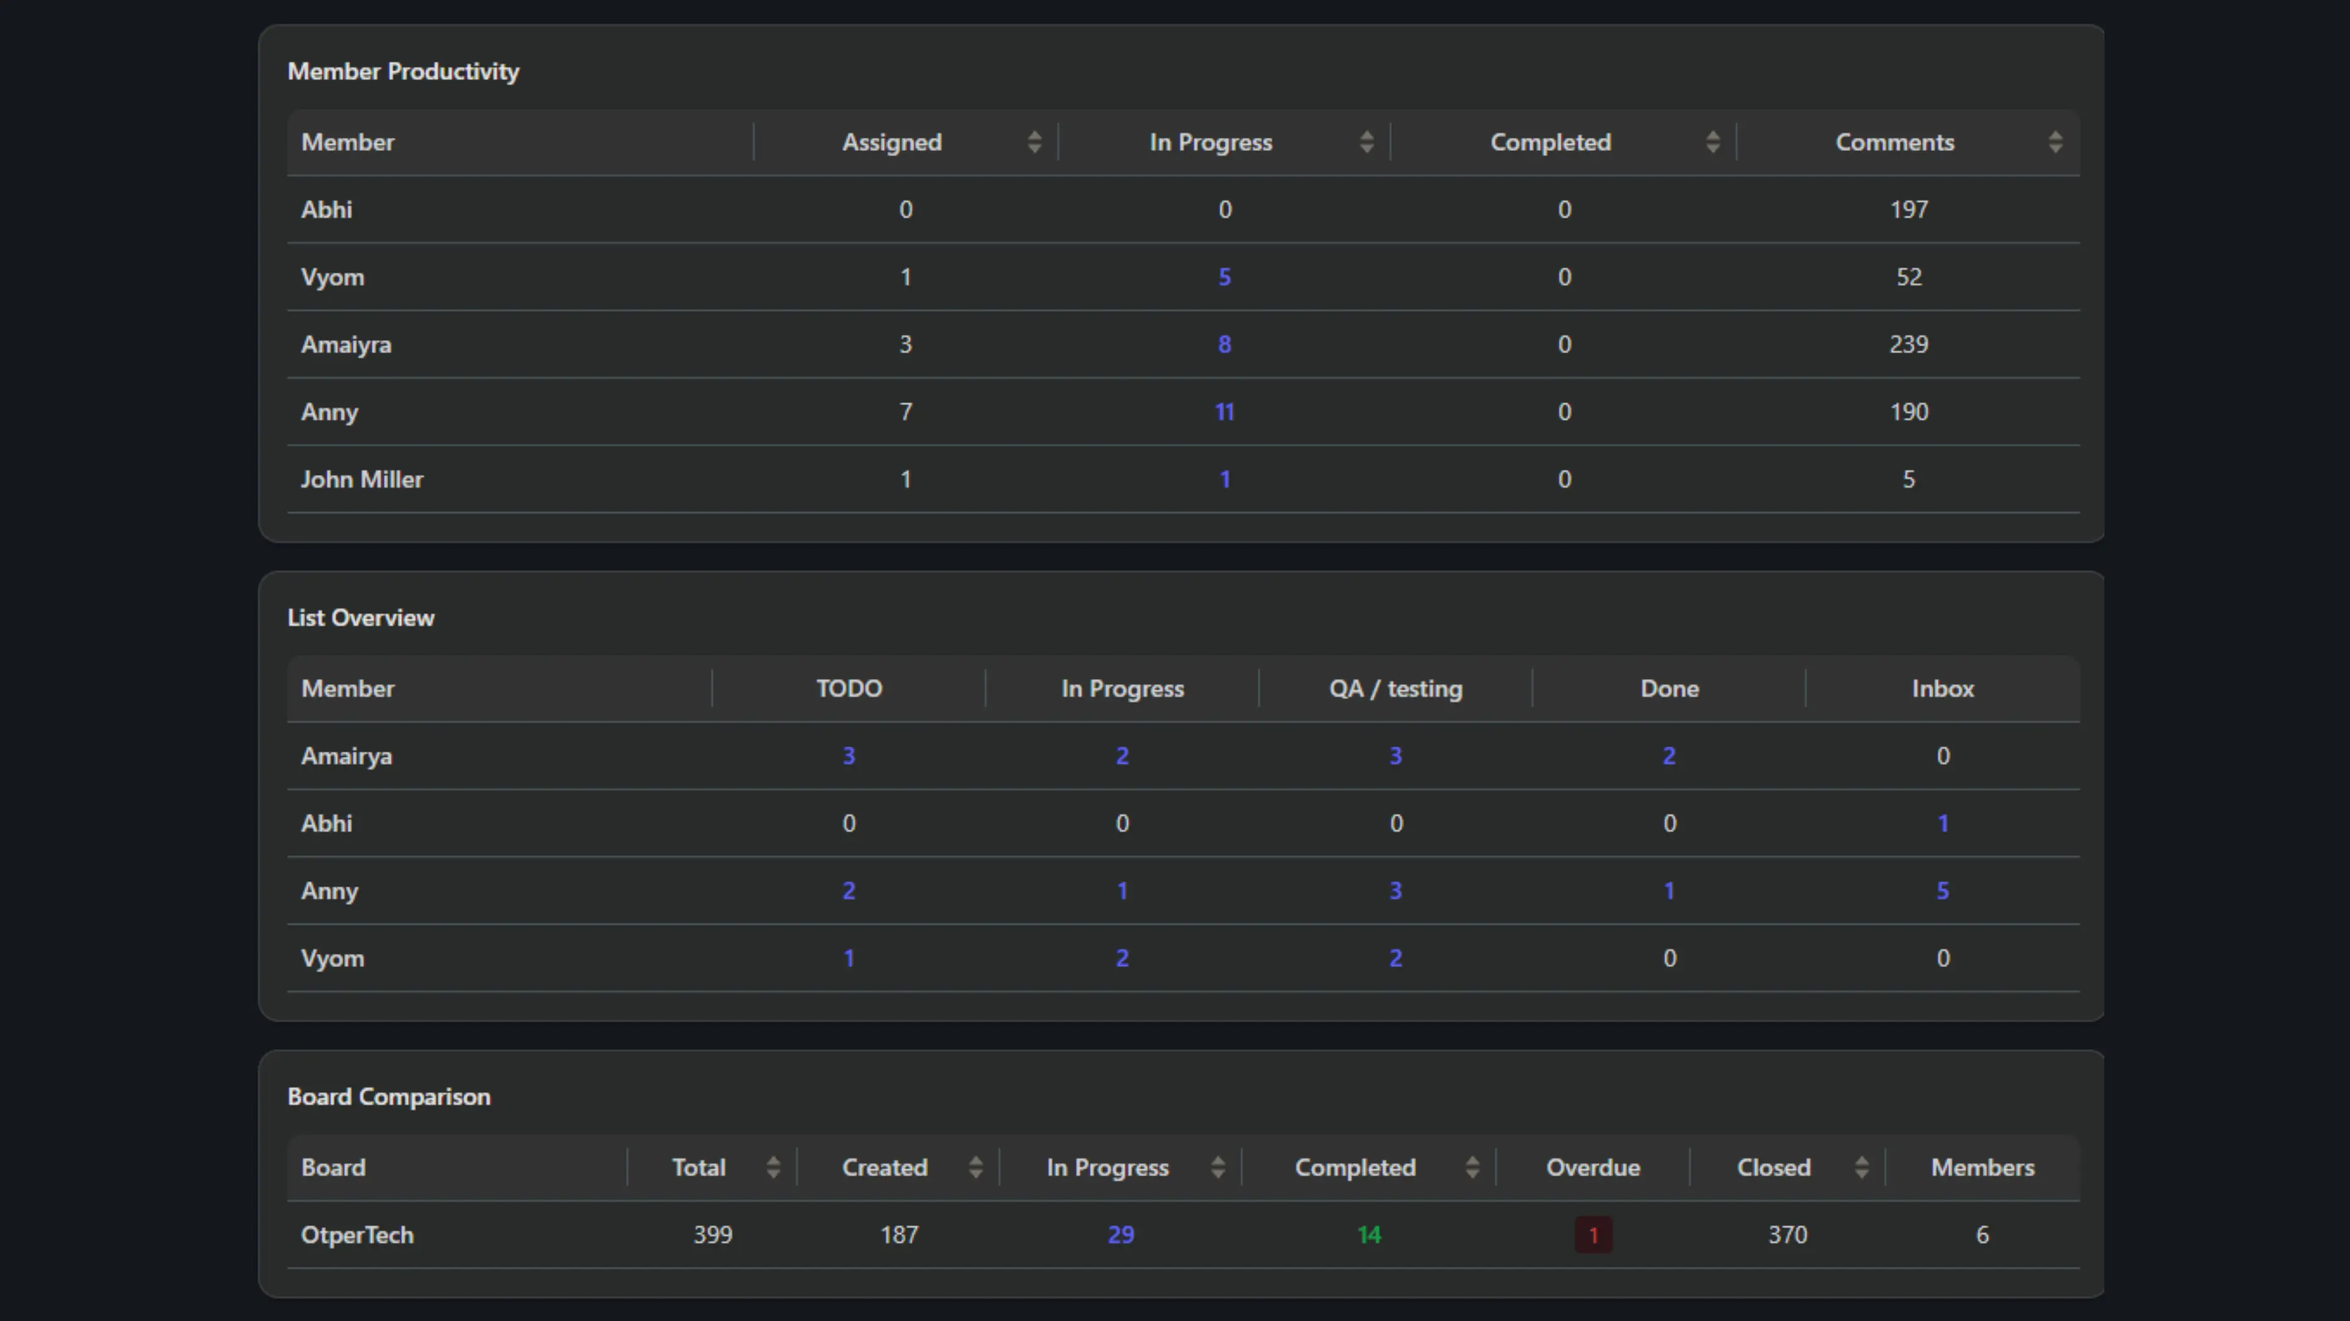
Task: Open John Miller's 1 in-progress task link
Action: coord(1225,480)
